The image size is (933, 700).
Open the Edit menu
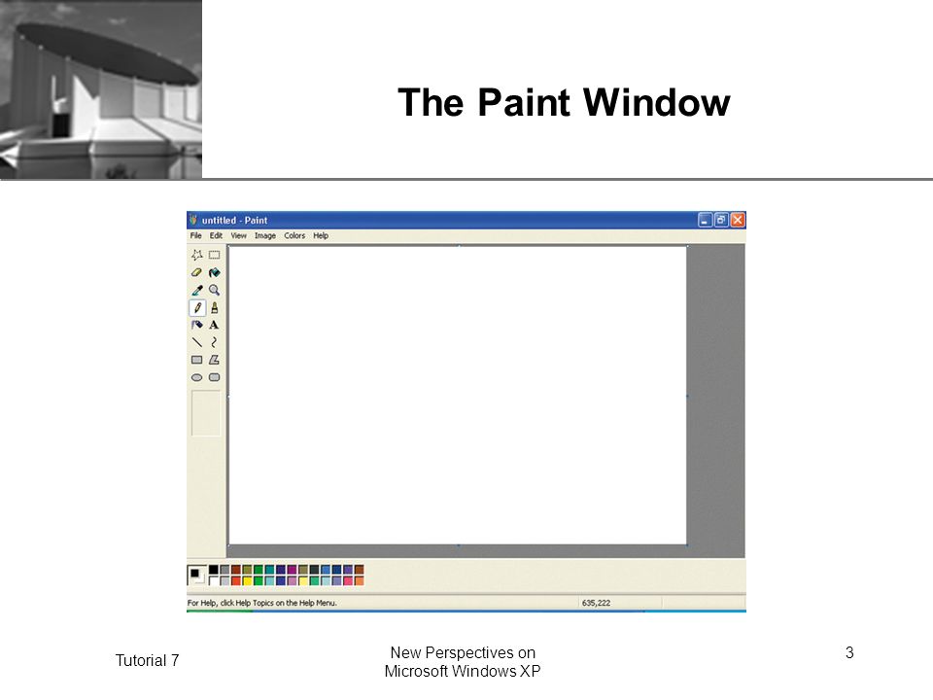coord(216,235)
